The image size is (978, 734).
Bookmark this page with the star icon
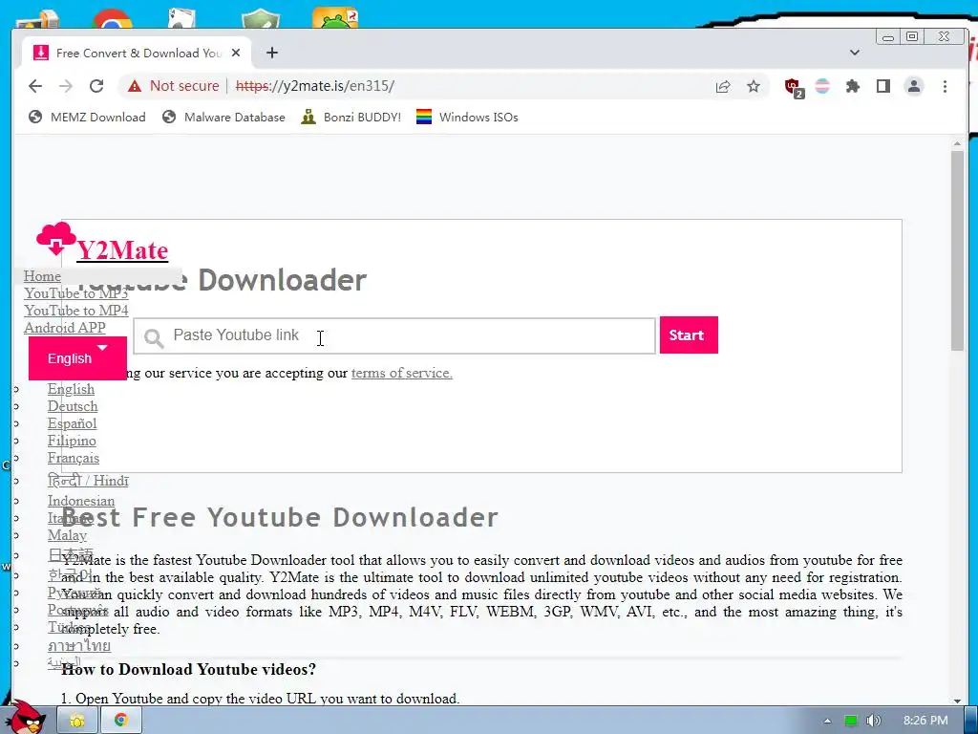[x=754, y=86]
